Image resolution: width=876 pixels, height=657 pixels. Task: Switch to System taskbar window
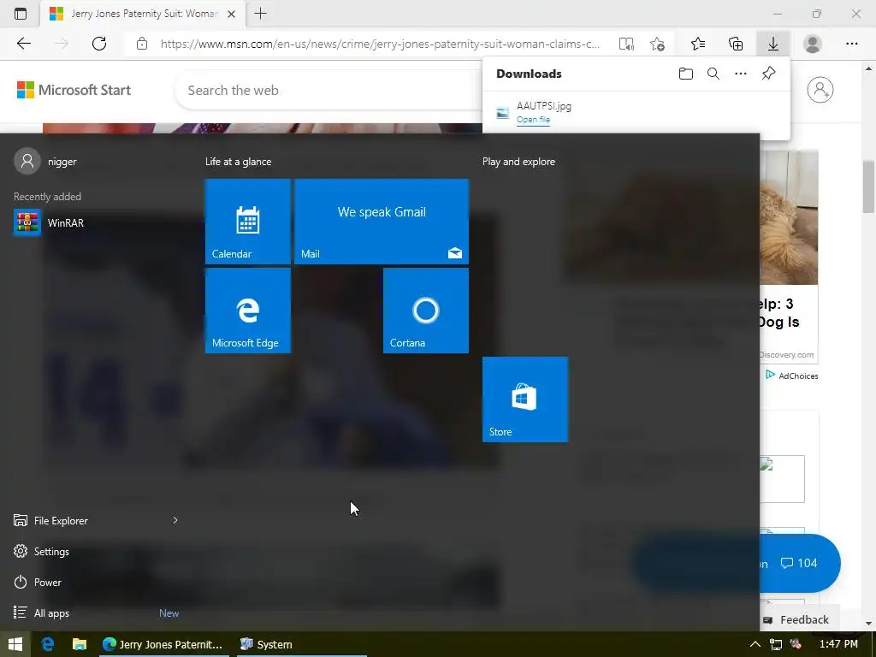point(302,644)
